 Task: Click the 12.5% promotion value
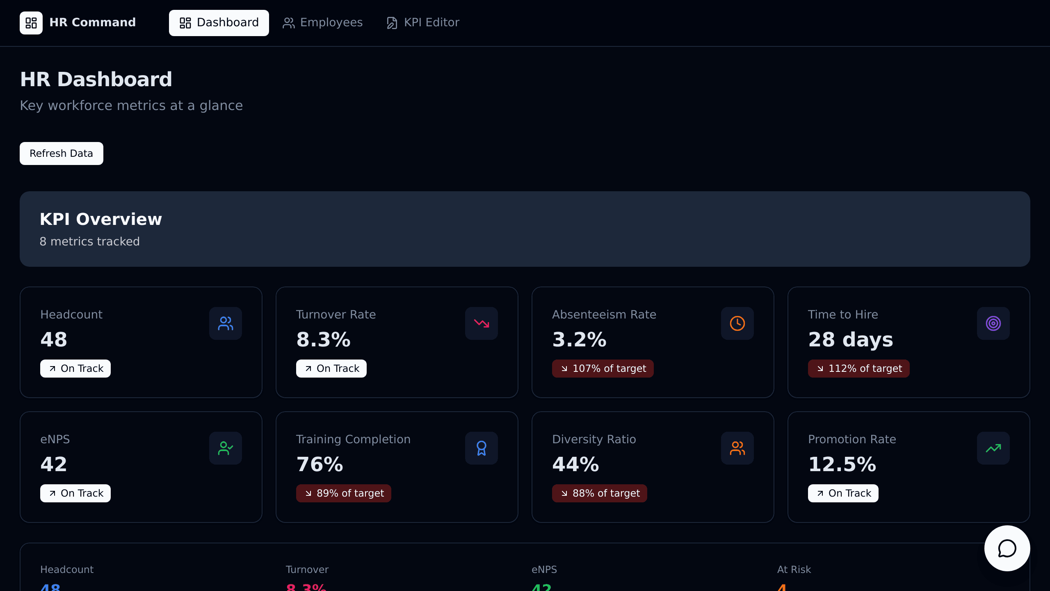pos(842,465)
